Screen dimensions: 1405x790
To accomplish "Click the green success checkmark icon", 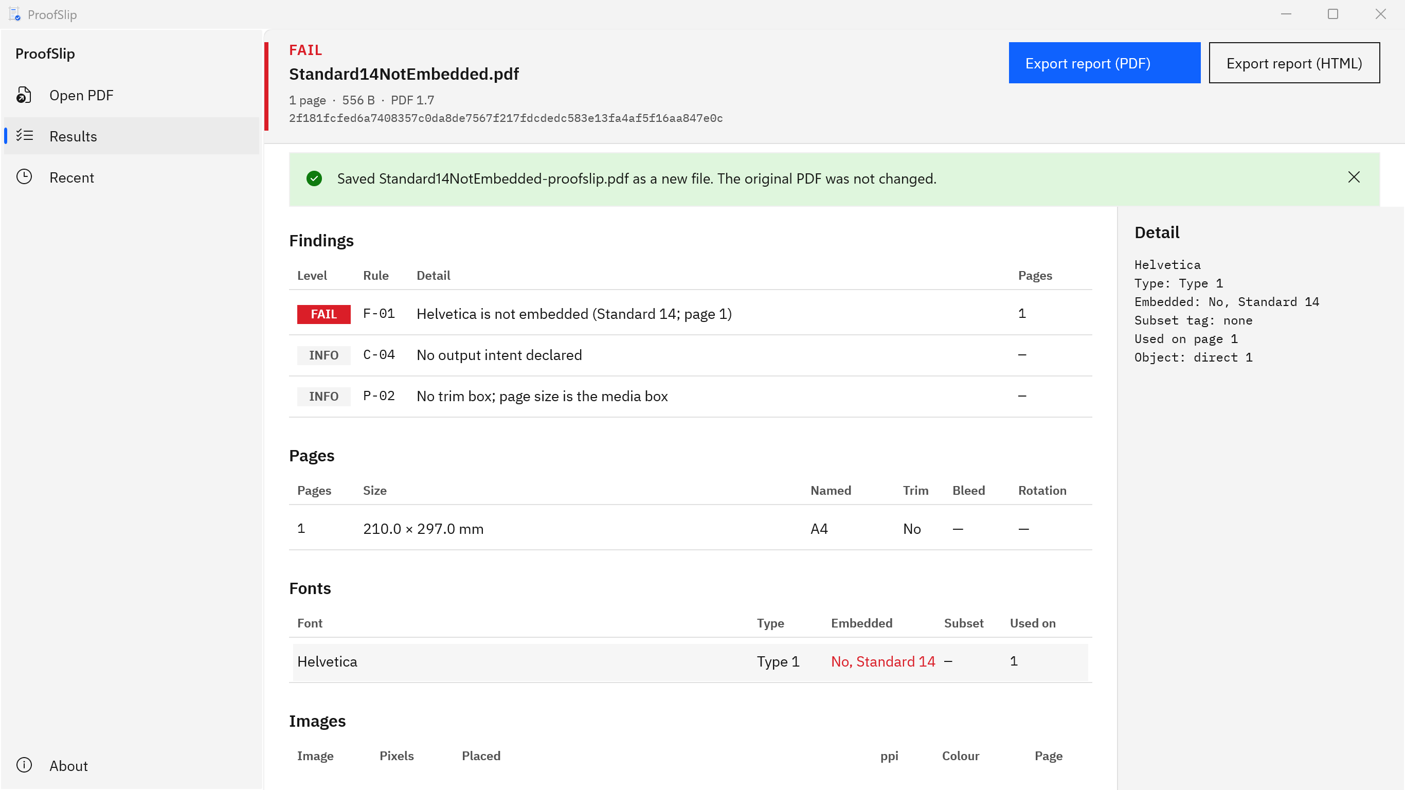I will click(x=314, y=178).
